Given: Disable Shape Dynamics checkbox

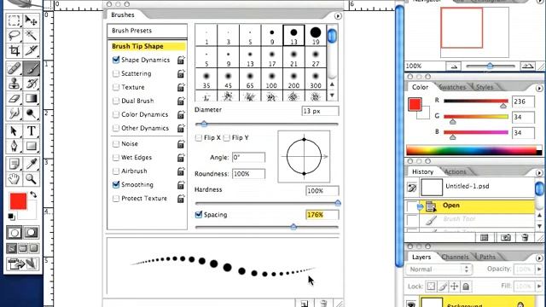Looking at the screenshot, I should pos(116,60).
